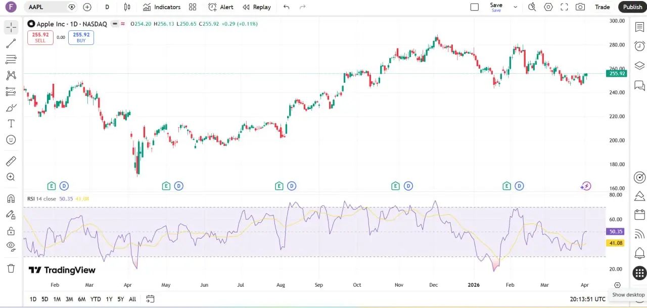This screenshot has width=647, height=308.
Task: Open the object tree layers panel
Action: tap(639, 65)
